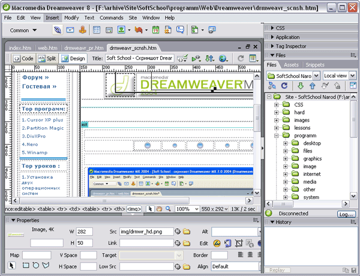The width and height of the screenshot is (360, 276).
Task: Expand the Application panel group
Action: [272, 37]
